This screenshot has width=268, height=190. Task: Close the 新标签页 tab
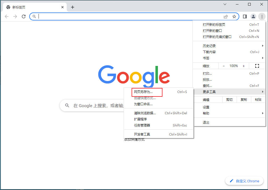tap(62, 7)
